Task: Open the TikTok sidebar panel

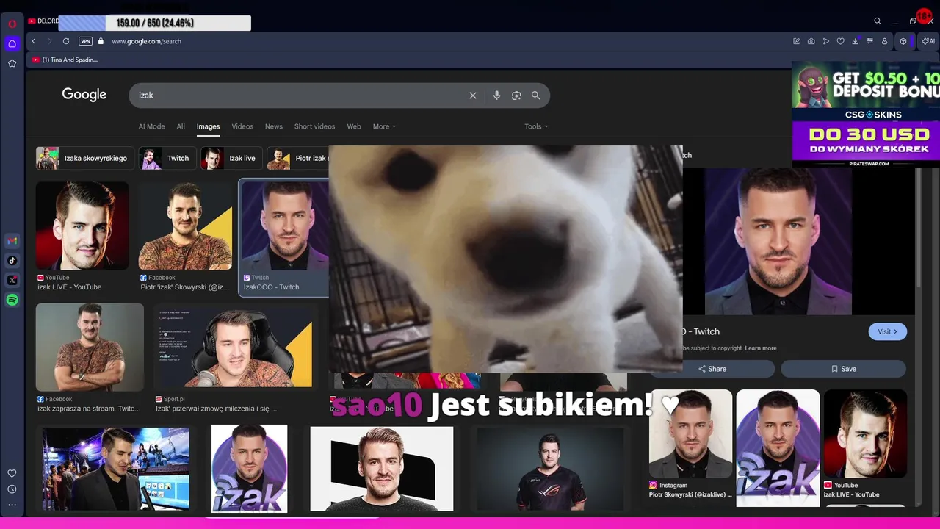Action: tap(12, 260)
